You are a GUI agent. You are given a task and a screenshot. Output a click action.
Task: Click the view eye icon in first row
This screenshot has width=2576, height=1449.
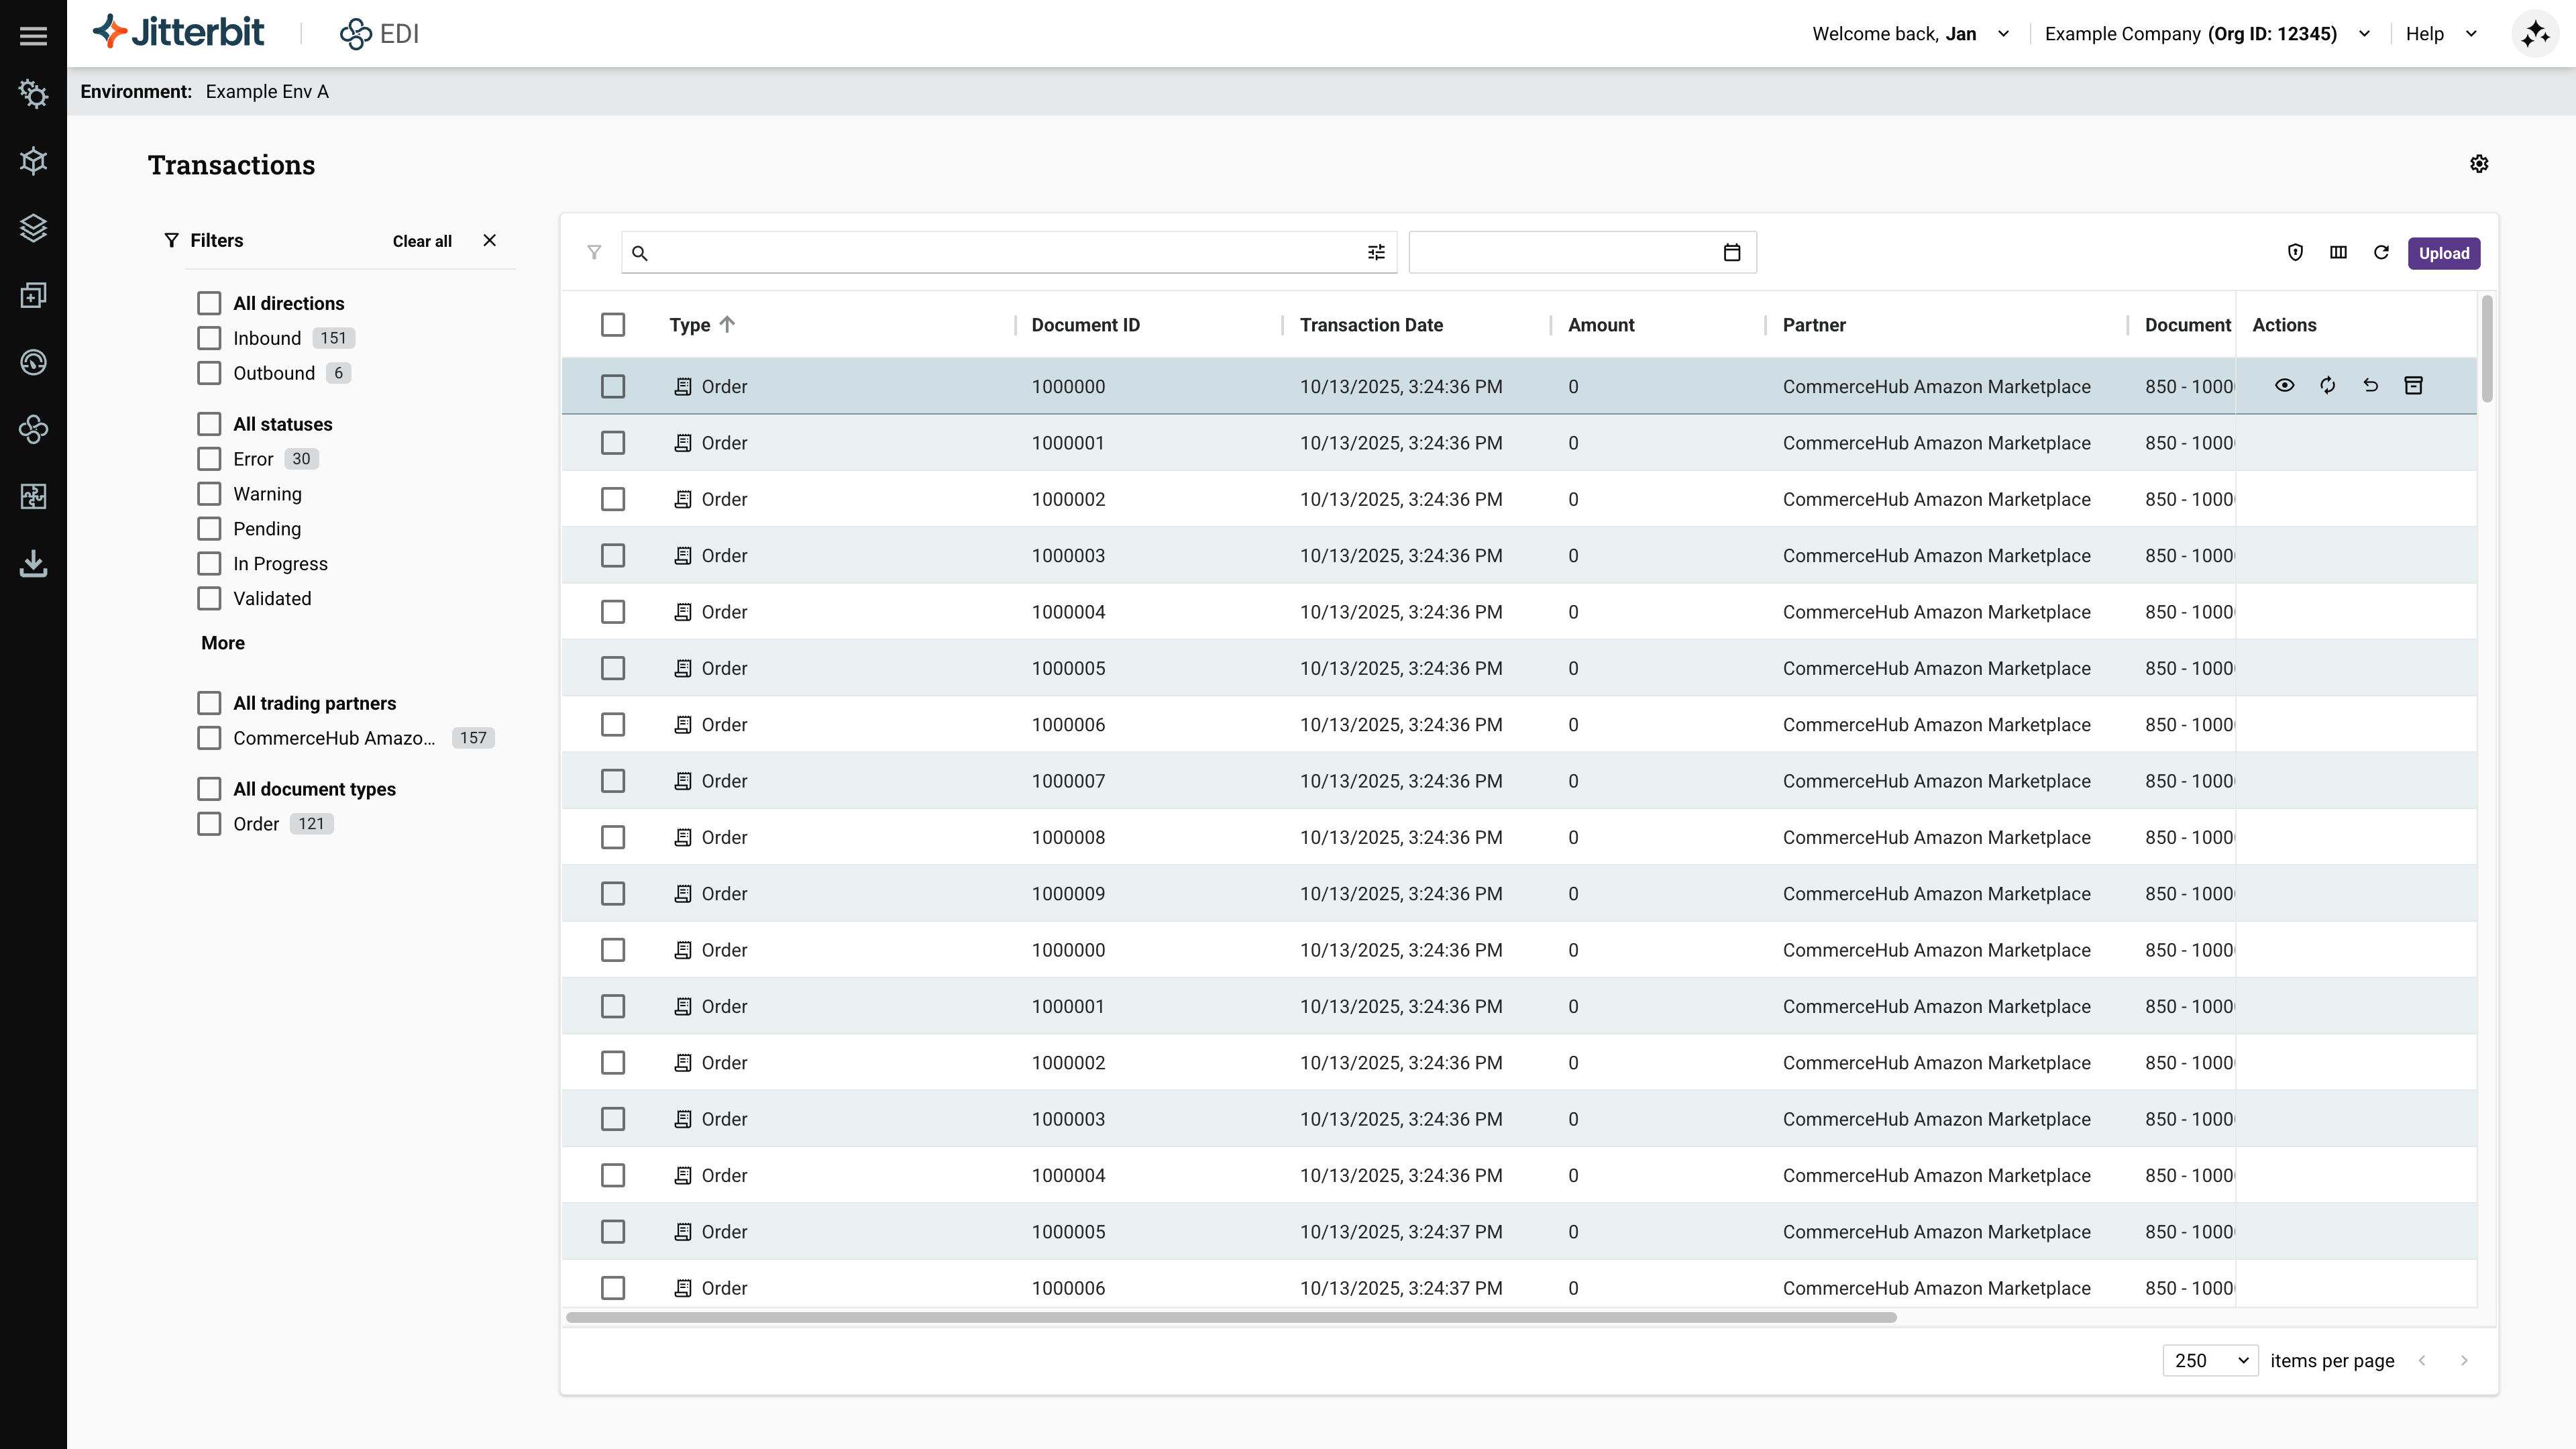coord(2284,386)
